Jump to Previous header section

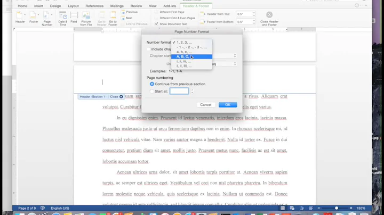pos(130,12)
